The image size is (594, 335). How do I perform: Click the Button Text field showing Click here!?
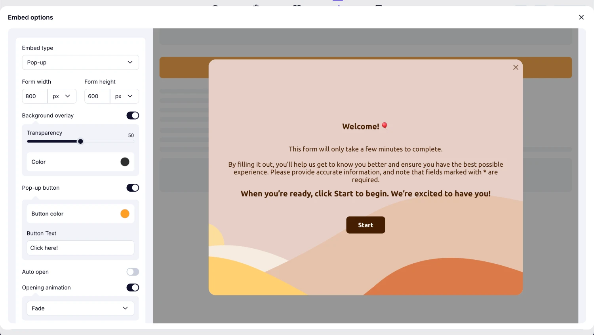(80, 247)
